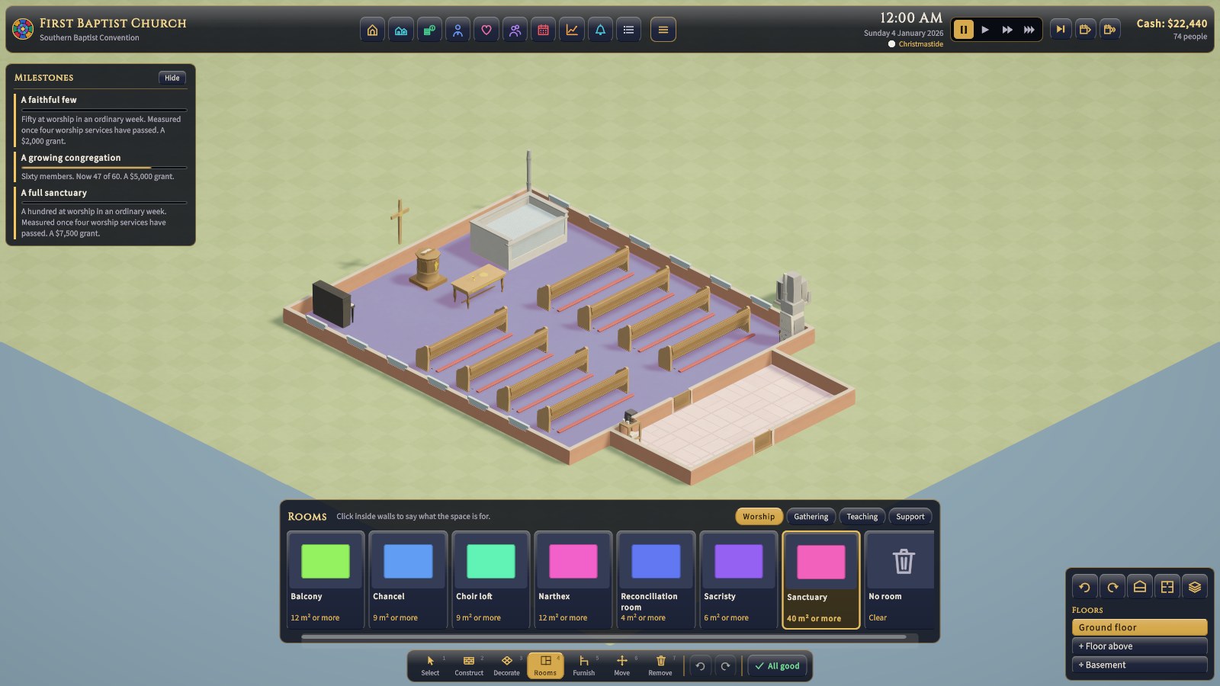Set game to normal play speed
This screenshot has width=1220, height=686.
[x=985, y=30]
